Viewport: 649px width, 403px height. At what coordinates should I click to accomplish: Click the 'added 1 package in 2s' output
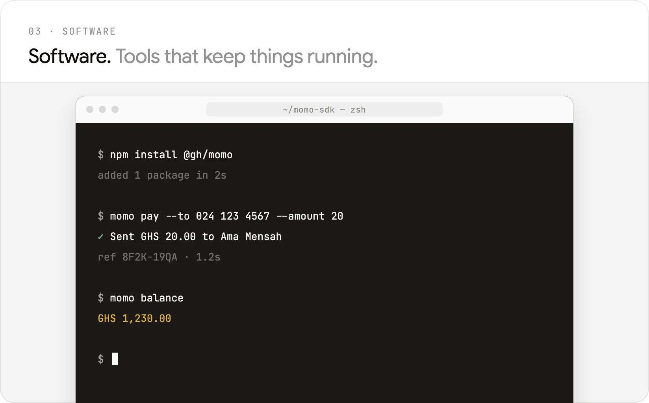[162, 175]
